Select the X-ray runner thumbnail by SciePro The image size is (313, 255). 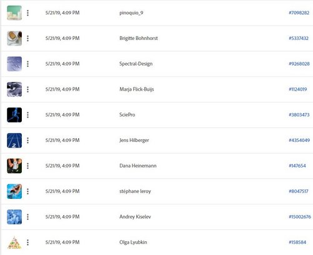tap(14, 115)
